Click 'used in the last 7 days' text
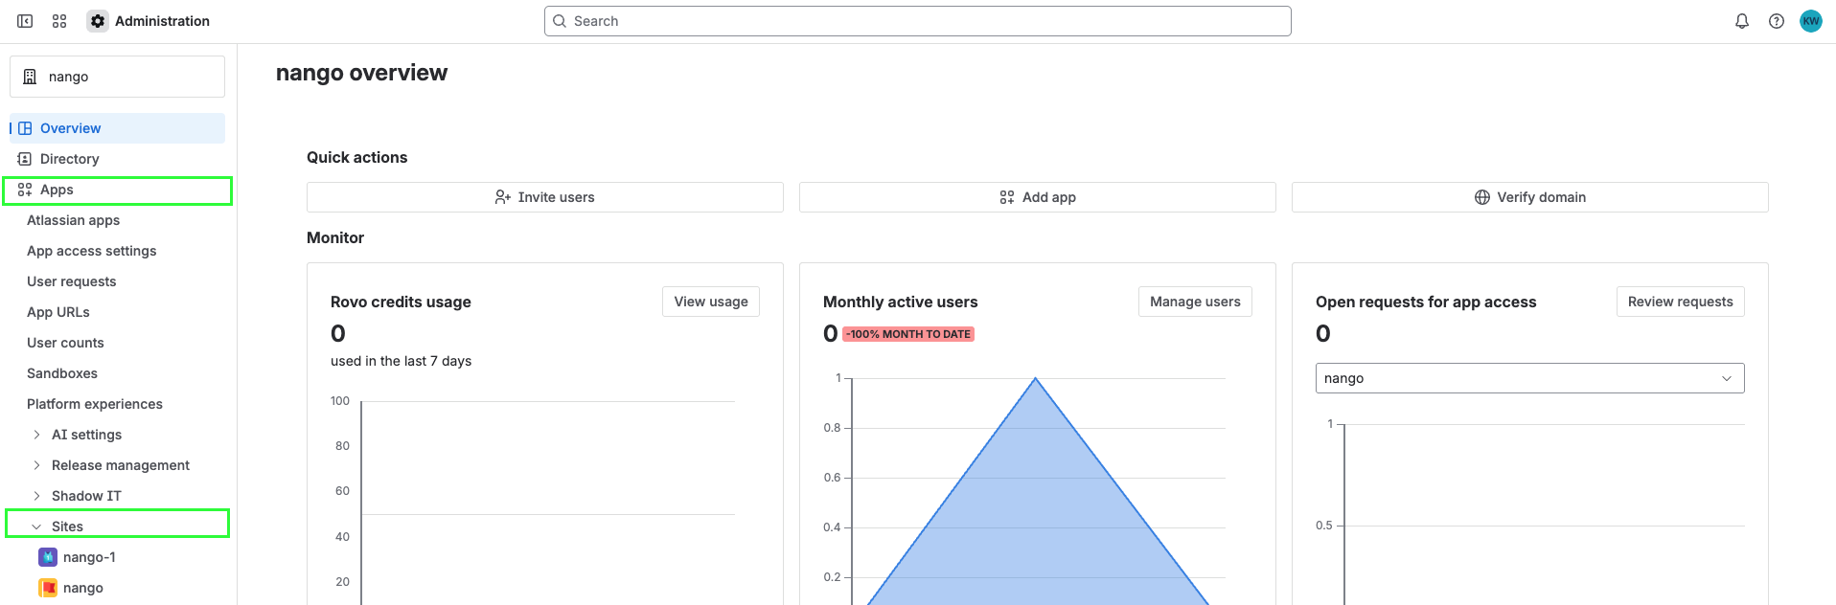The width and height of the screenshot is (1836, 605). point(401,361)
